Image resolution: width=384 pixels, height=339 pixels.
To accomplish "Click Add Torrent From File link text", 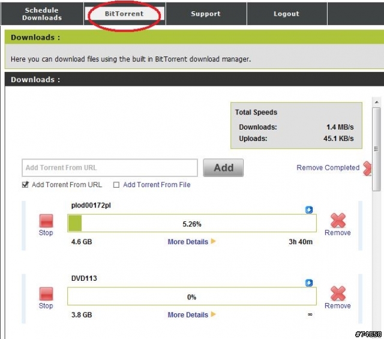I will [157, 185].
